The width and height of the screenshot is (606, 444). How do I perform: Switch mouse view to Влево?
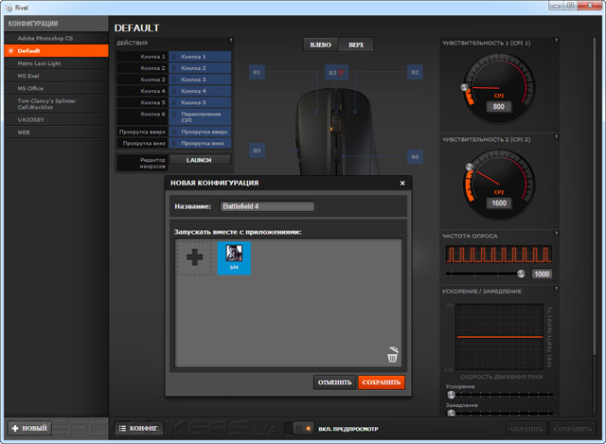[x=320, y=44]
